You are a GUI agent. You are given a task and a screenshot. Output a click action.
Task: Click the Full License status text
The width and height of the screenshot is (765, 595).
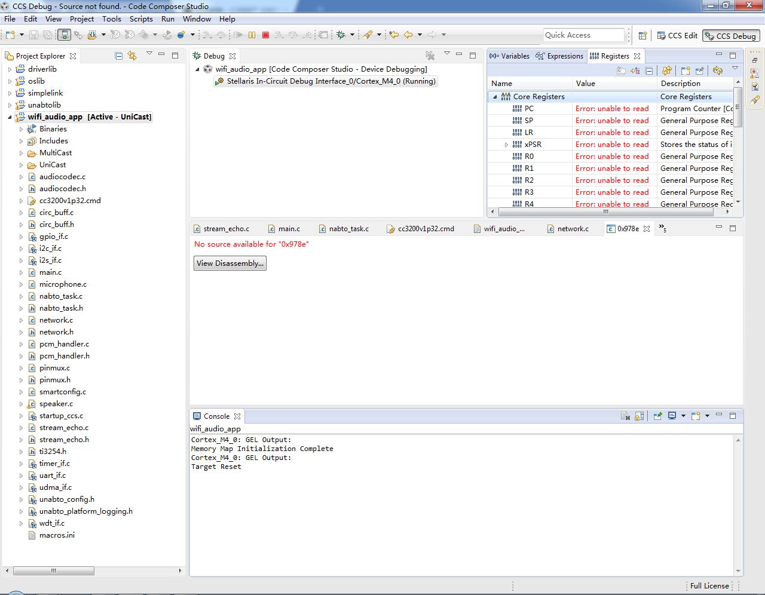709,586
